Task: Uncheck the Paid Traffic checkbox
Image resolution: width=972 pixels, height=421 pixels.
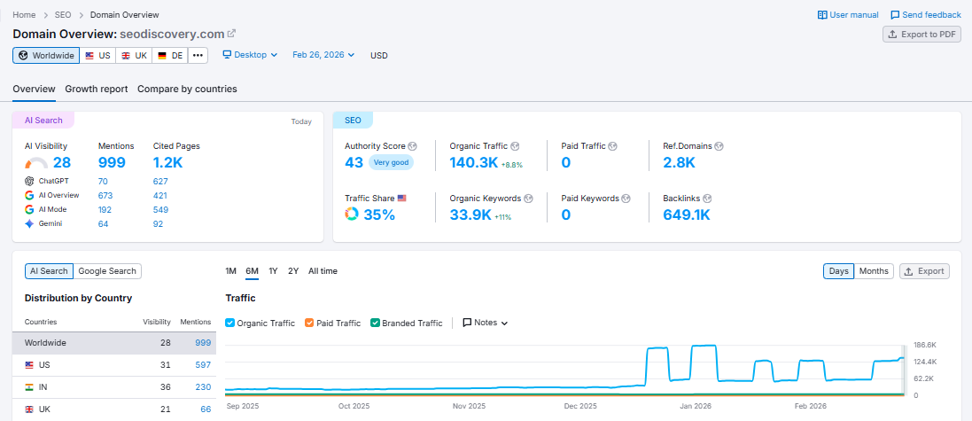Action: (x=309, y=323)
